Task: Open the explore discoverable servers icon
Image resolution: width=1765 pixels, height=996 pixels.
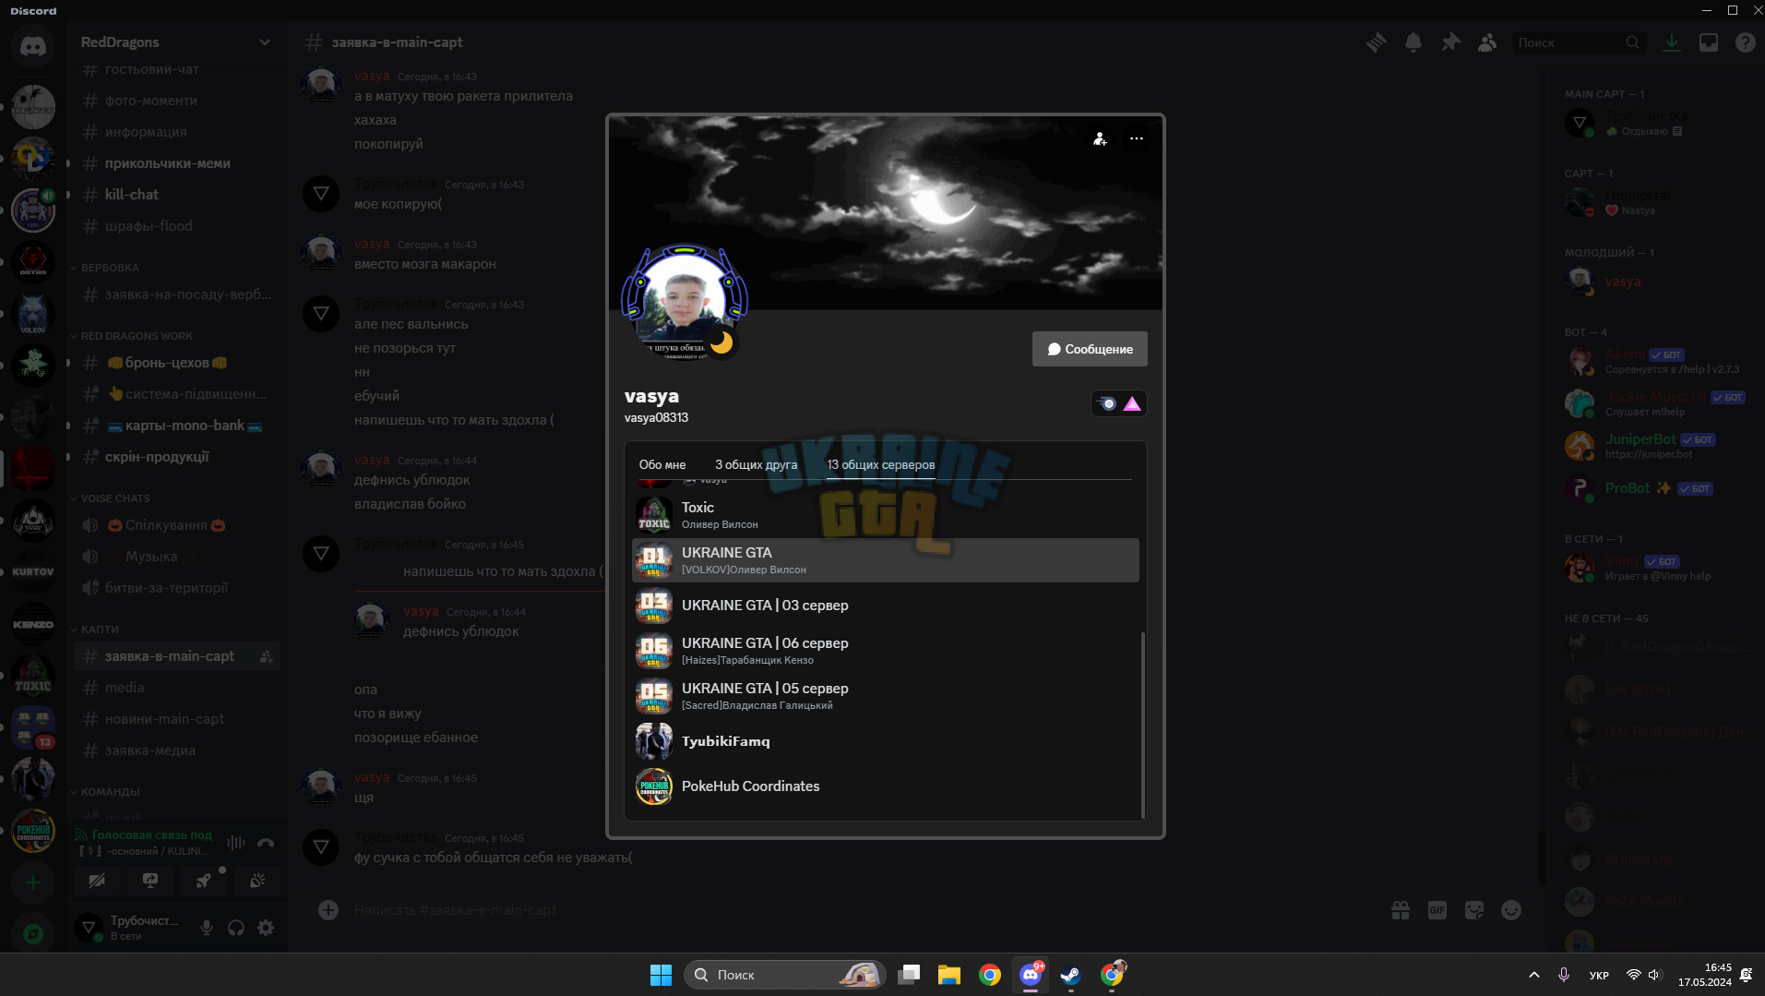Action: click(33, 933)
